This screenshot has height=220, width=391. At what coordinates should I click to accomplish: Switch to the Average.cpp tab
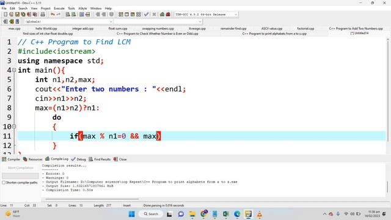coord(197,29)
